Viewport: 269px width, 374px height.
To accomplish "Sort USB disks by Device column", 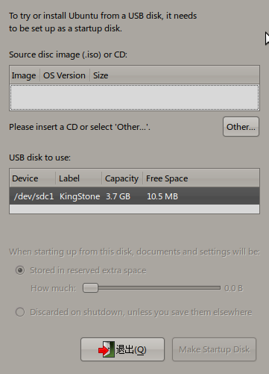I will pyautogui.click(x=33, y=178).
